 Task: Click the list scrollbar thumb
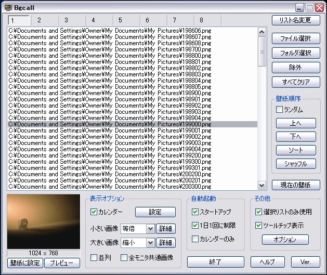261,51
